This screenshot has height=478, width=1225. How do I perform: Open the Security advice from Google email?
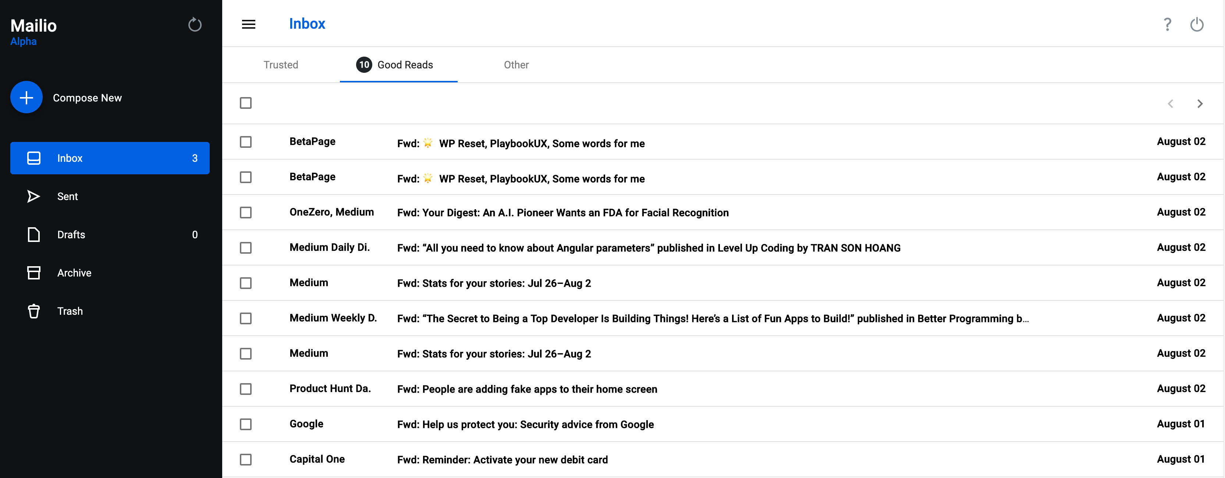(x=525, y=424)
